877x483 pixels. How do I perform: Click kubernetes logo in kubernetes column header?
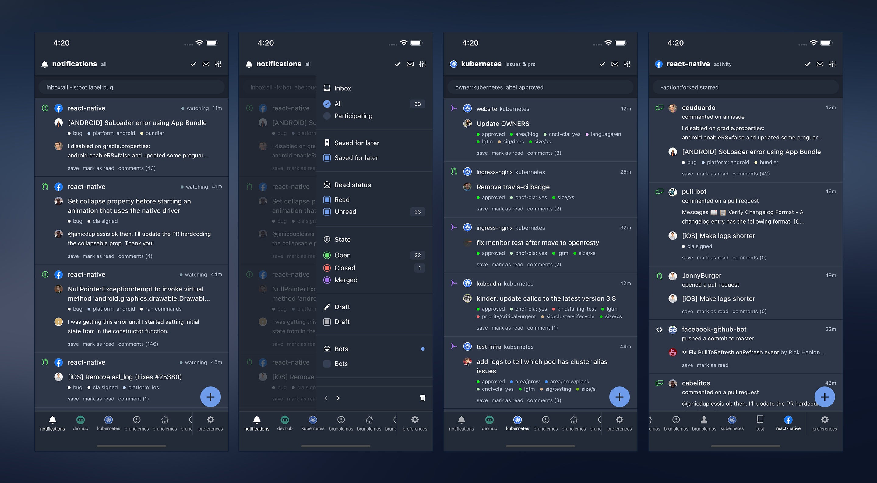point(453,64)
